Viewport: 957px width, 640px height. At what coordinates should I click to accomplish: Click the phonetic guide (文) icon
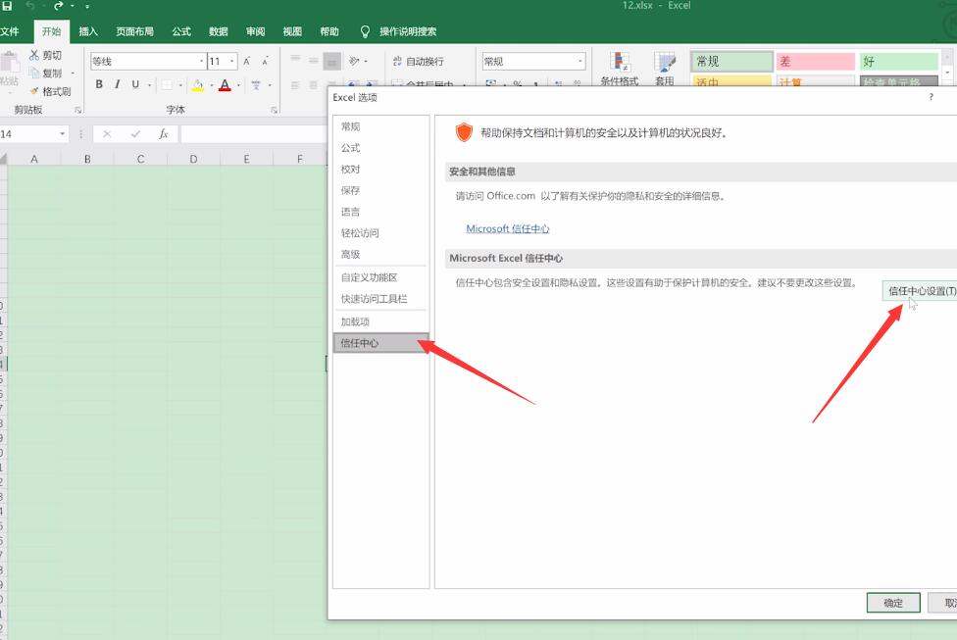(x=256, y=85)
